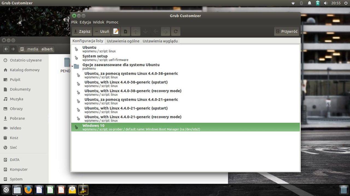Open Pulpit in file manager sidebar
The height and width of the screenshot is (196, 350).
24,79
